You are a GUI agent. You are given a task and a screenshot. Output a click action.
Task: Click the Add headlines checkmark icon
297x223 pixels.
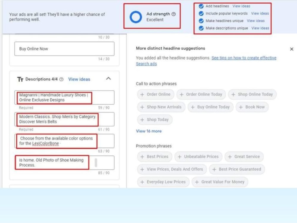(x=201, y=6)
